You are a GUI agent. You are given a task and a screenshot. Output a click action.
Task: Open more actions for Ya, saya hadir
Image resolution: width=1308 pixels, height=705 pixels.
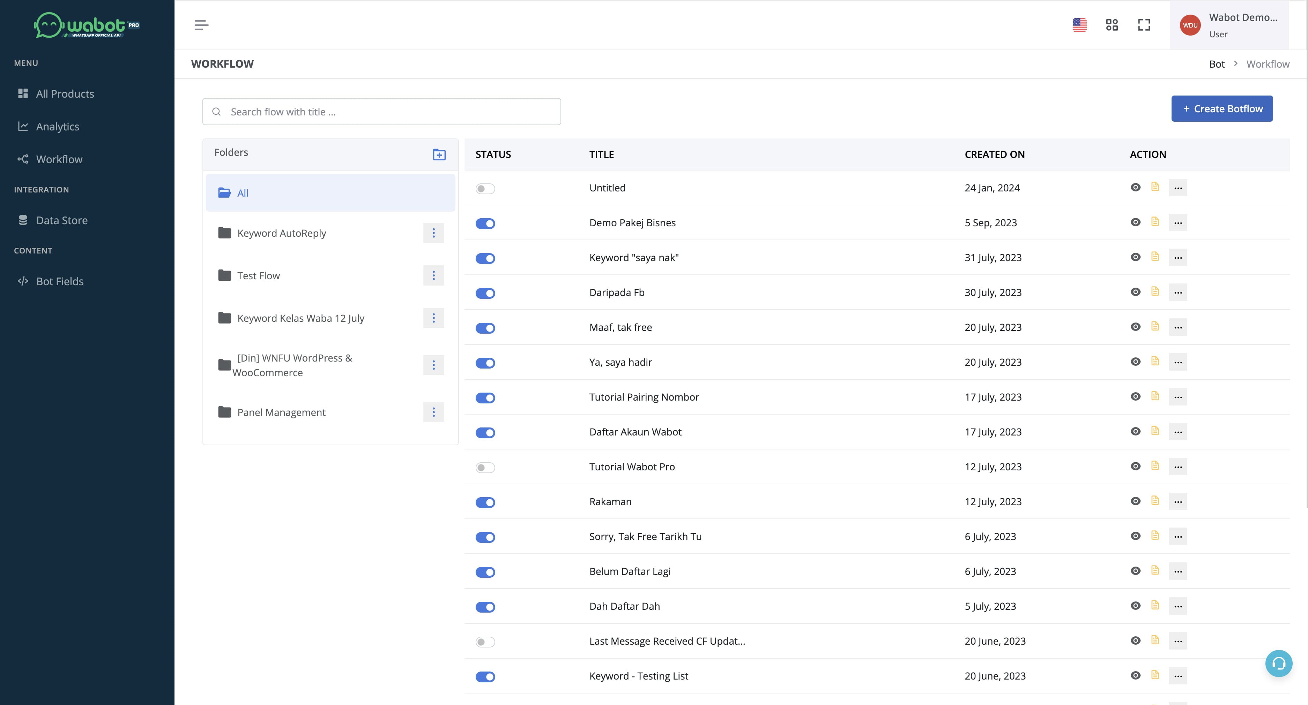click(1178, 362)
